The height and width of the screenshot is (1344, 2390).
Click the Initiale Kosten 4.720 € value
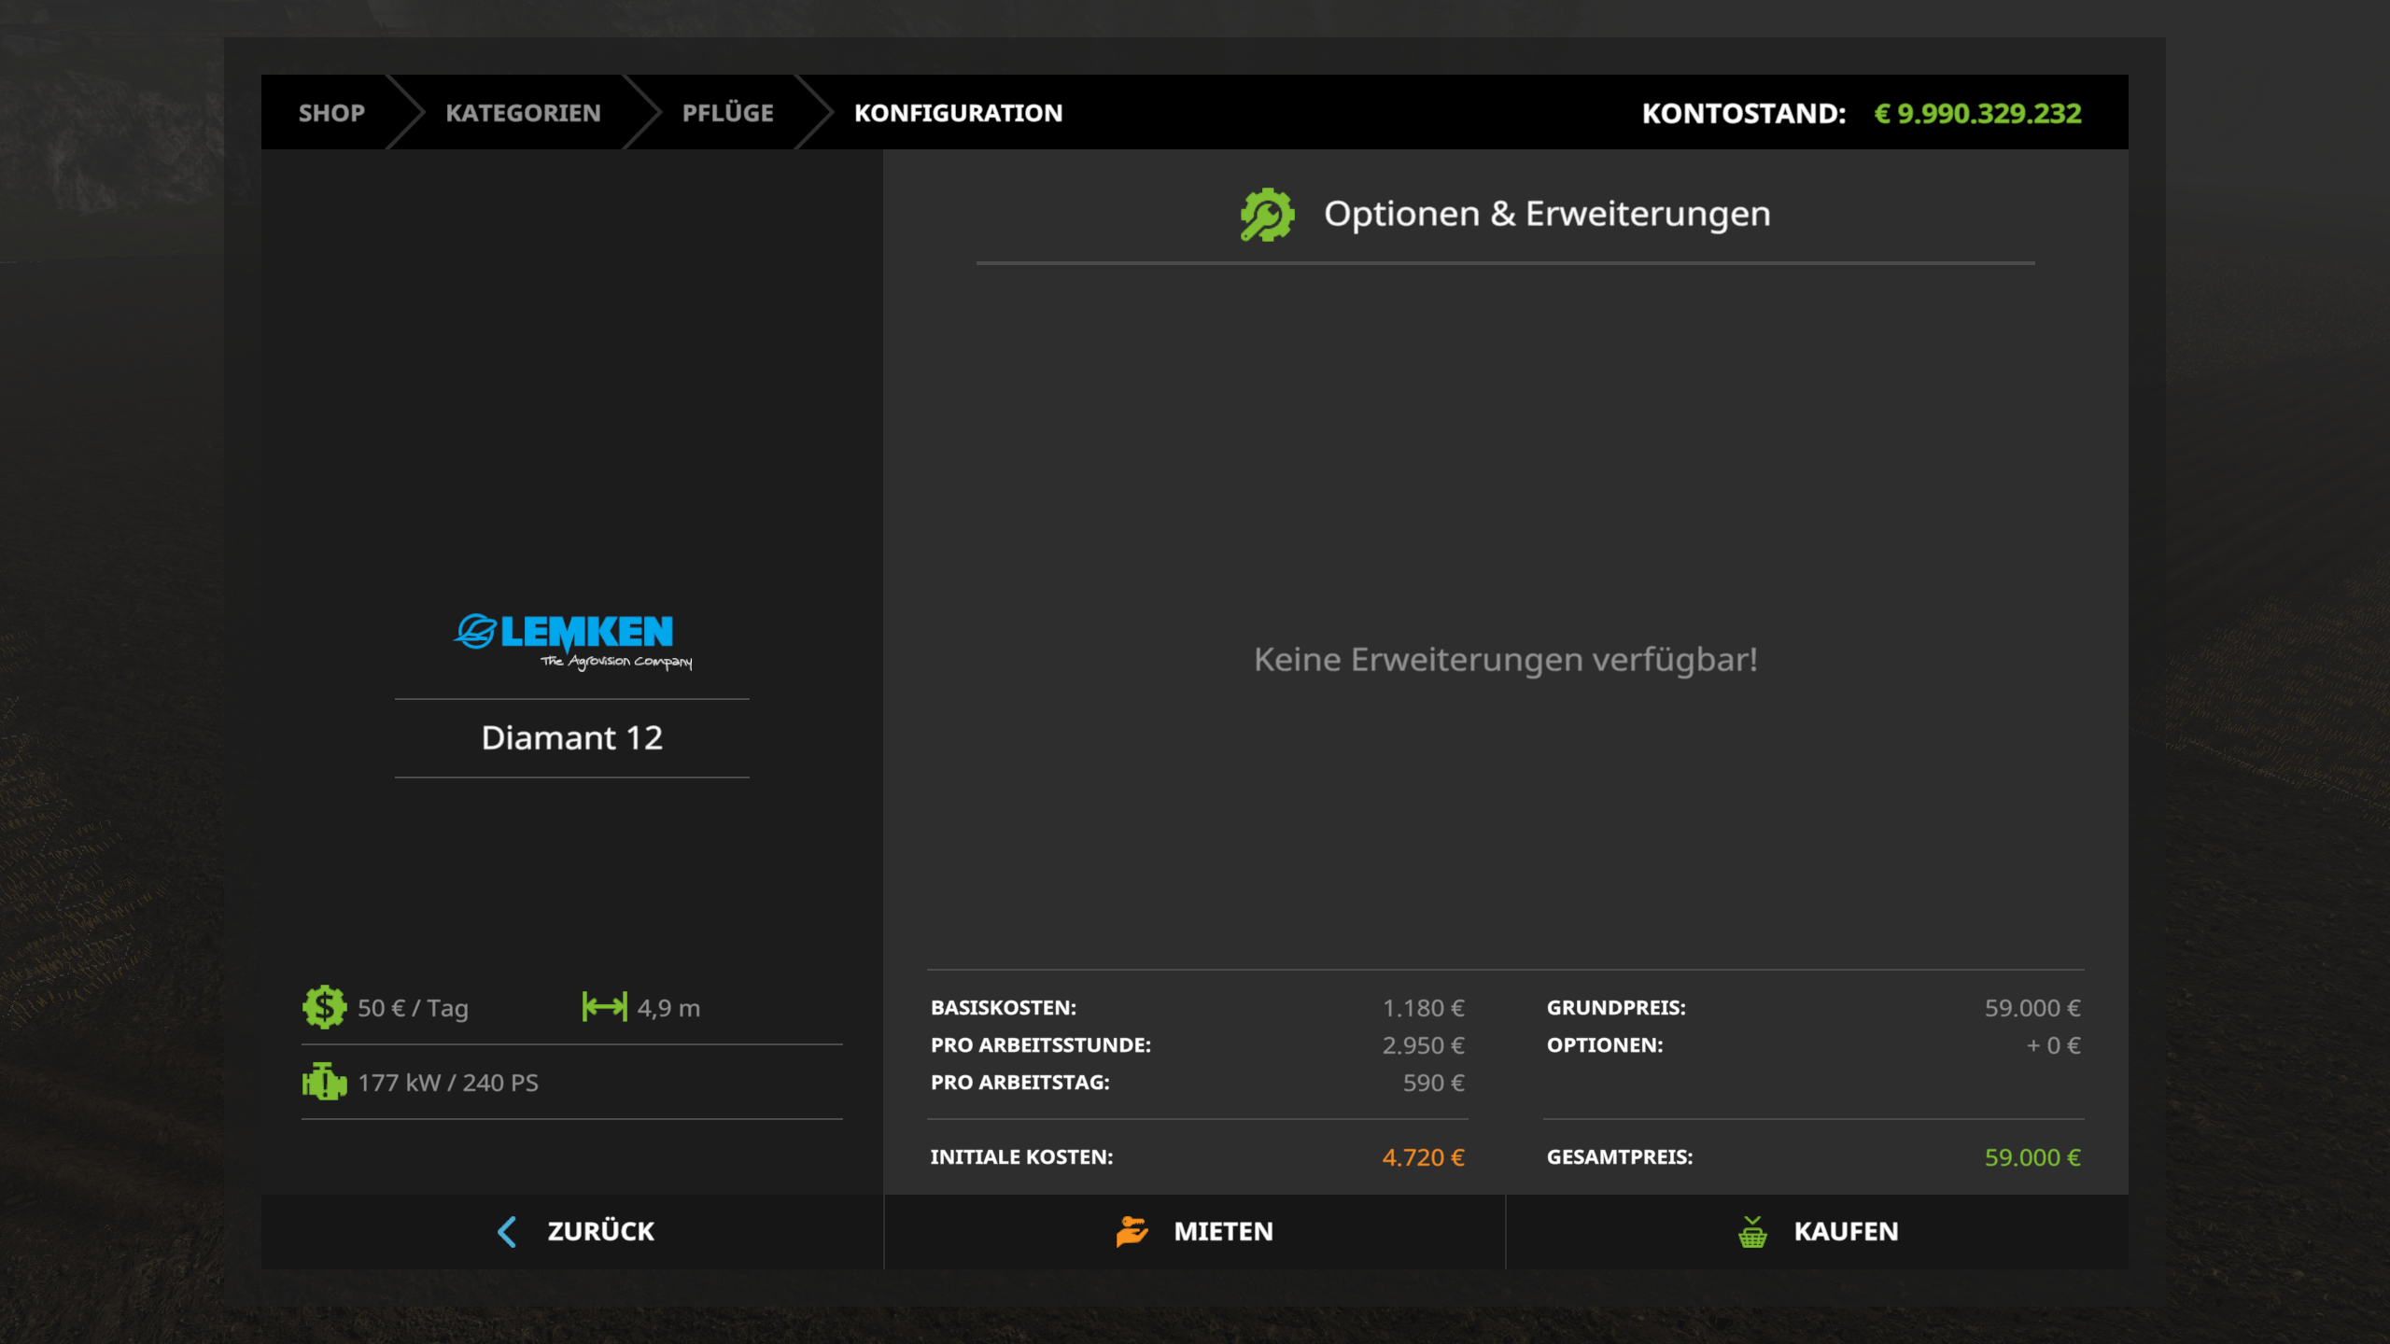pos(1423,1156)
